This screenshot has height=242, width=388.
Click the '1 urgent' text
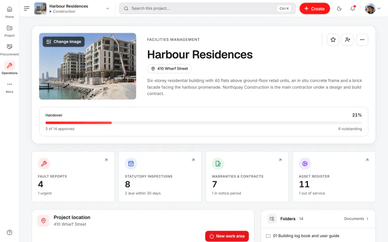[44, 193]
